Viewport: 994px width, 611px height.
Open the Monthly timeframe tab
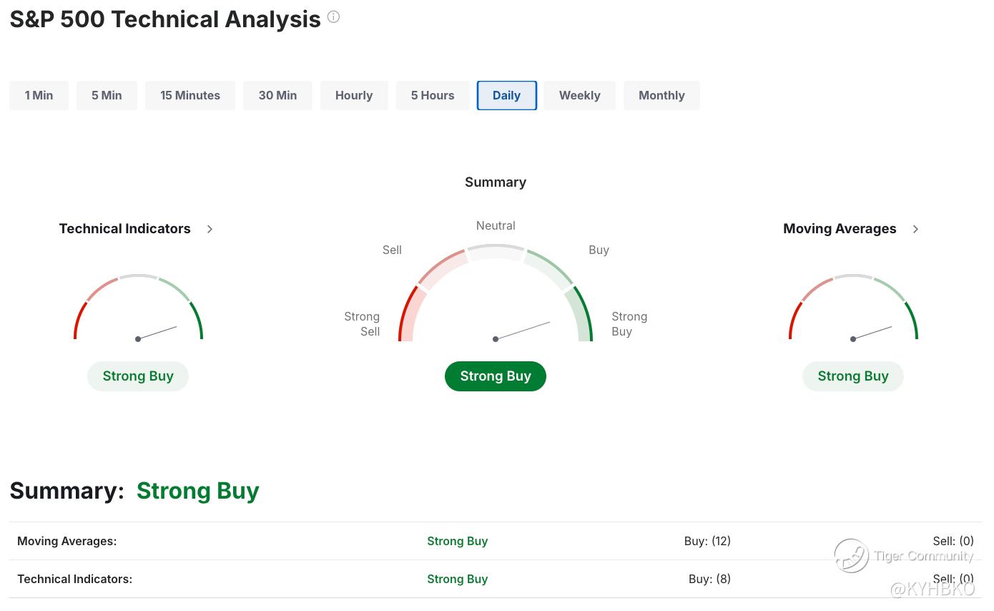[661, 95]
